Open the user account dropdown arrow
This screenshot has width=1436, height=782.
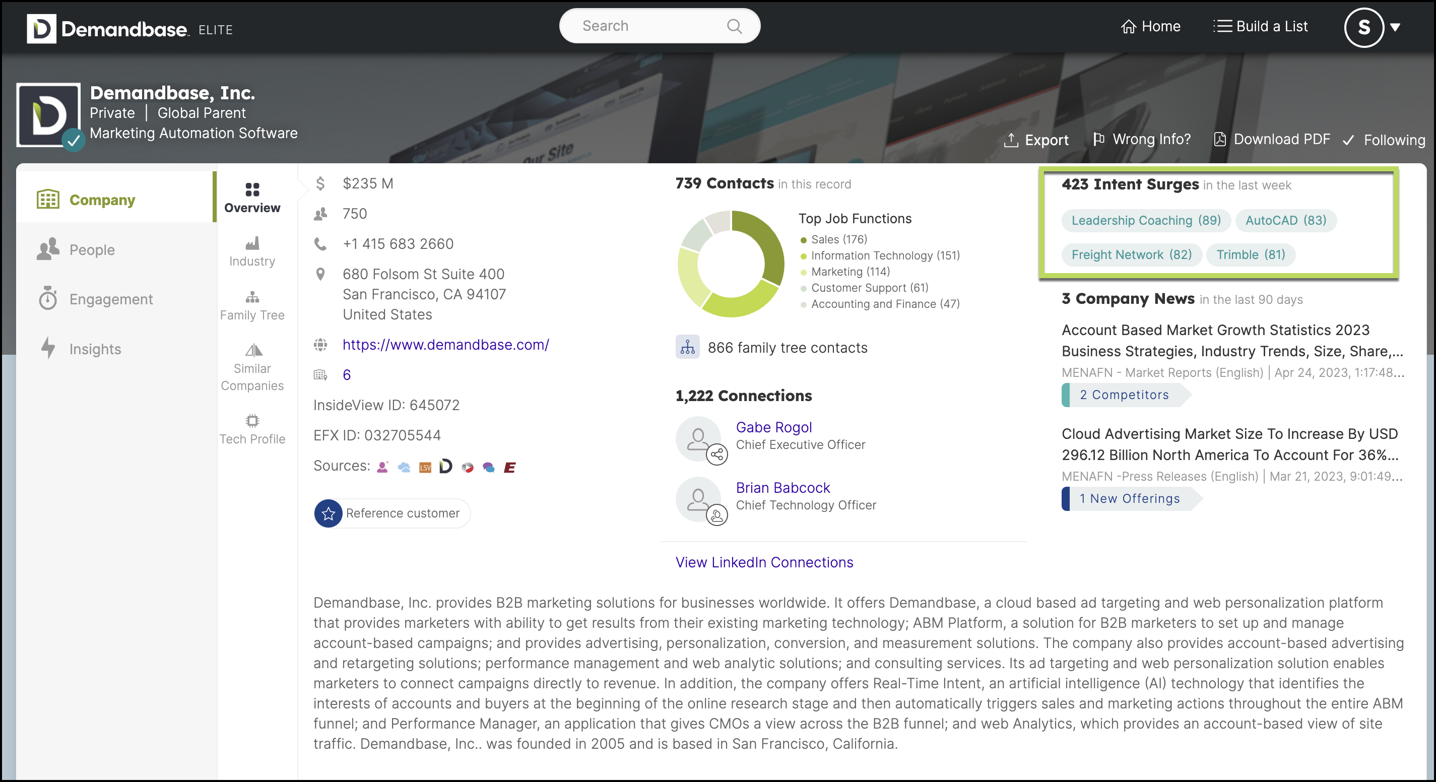pos(1395,27)
